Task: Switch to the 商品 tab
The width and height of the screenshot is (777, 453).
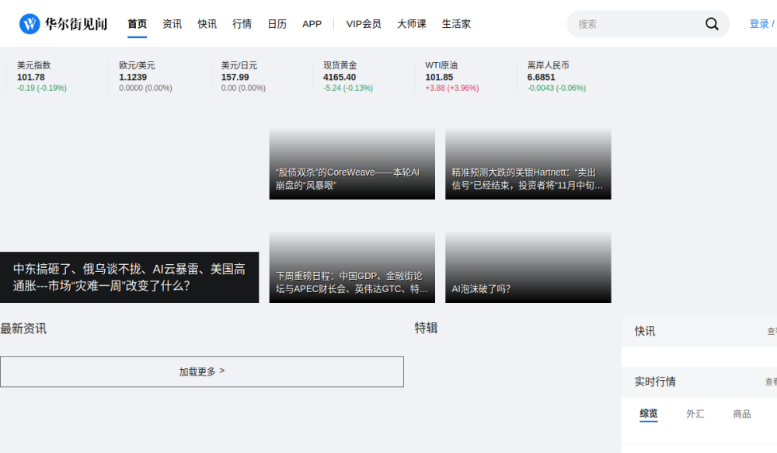Action: (x=742, y=413)
